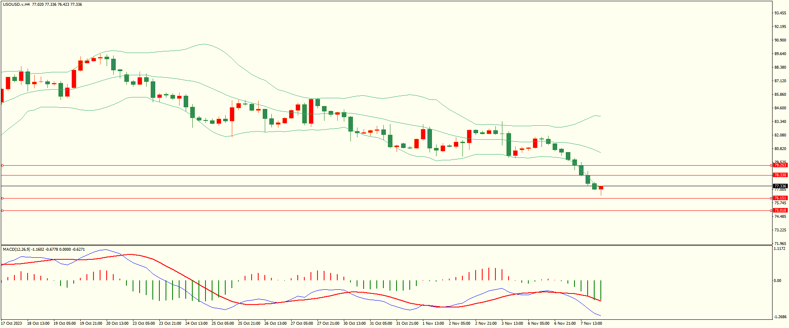Click the 17 Oct 2023 date label
The image size is (789, 328).
click(x=12, y=323)
